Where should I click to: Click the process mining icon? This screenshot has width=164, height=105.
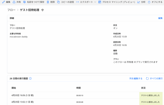click(100, 2)
